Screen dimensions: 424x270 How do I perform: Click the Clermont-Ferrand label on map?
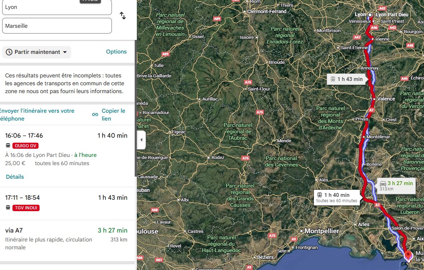267,11
